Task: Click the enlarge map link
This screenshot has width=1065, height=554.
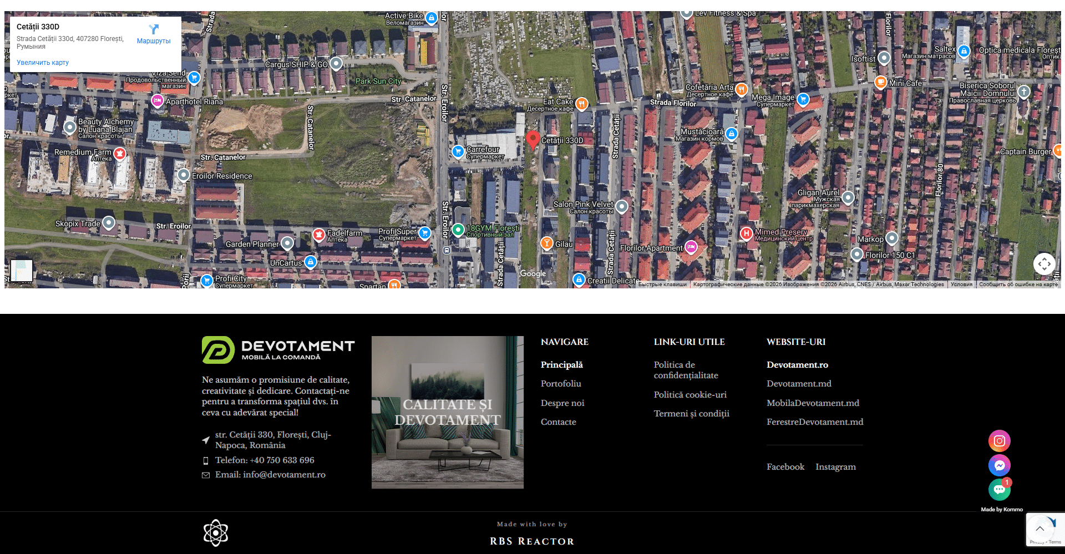Action: click(x=43, y=63)
